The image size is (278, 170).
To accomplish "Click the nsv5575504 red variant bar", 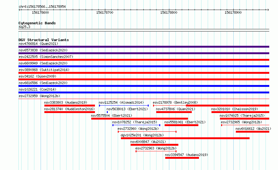I will [x=140, y=119].
